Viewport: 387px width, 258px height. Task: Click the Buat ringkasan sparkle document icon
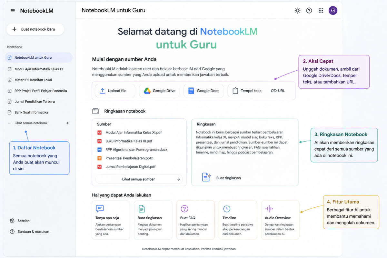tap(206, 177)
